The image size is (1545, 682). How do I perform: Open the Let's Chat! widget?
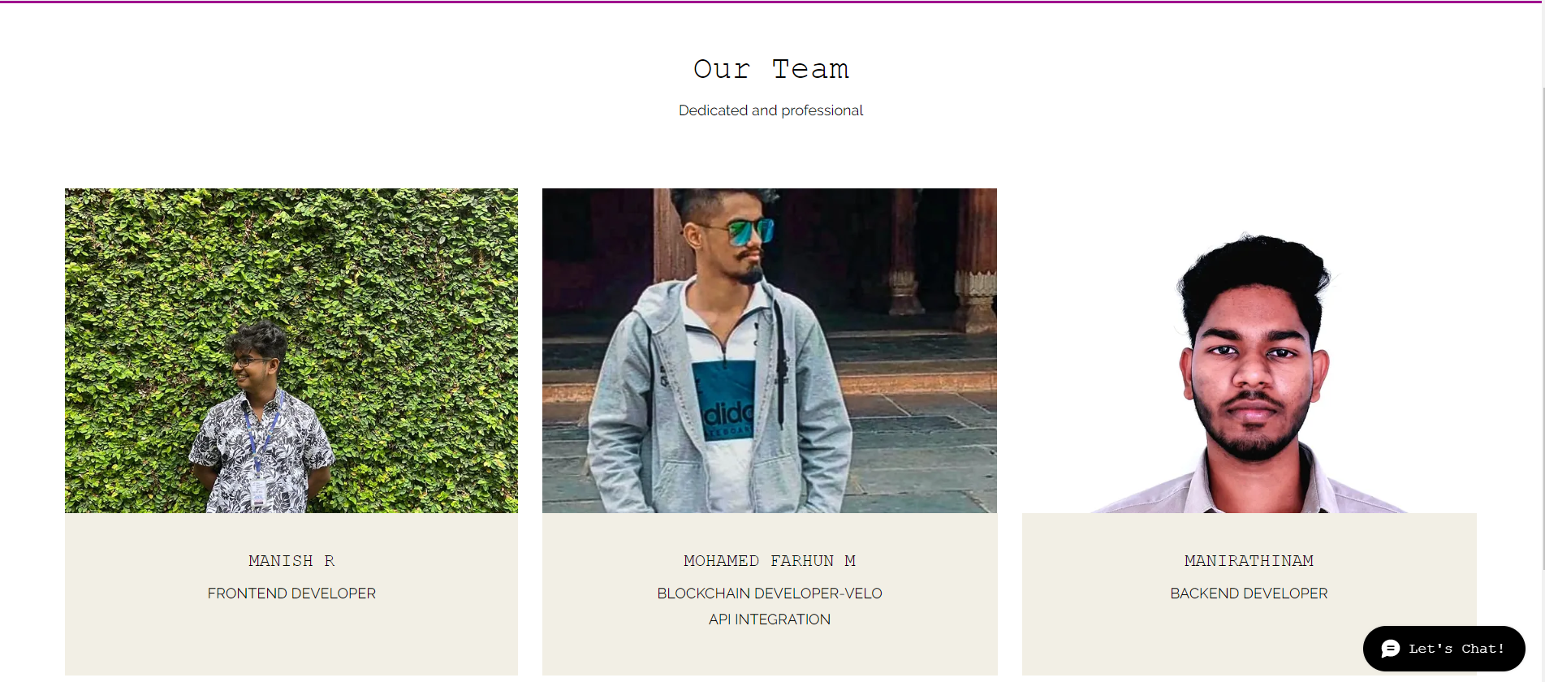[1444, 649]
